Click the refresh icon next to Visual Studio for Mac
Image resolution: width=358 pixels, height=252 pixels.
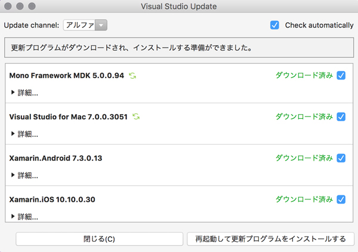click(x=136, y=117)
